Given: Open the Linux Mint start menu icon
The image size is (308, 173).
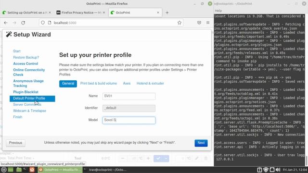Looking at the screenshot, I should 4,170.
